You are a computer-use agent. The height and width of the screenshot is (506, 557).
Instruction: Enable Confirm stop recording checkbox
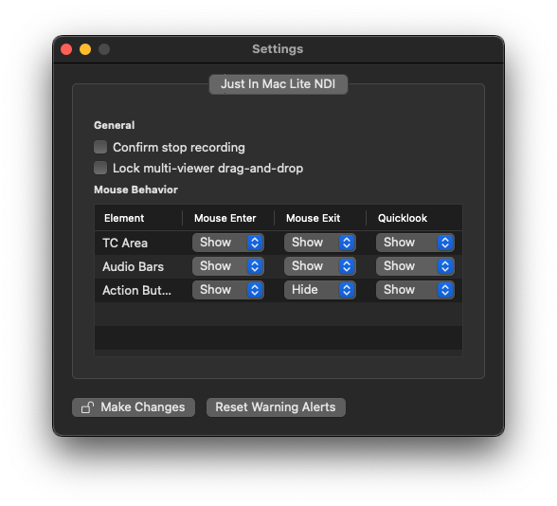point(100,147)
